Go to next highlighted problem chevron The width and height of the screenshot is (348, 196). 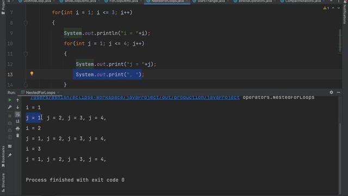(339, 8)
